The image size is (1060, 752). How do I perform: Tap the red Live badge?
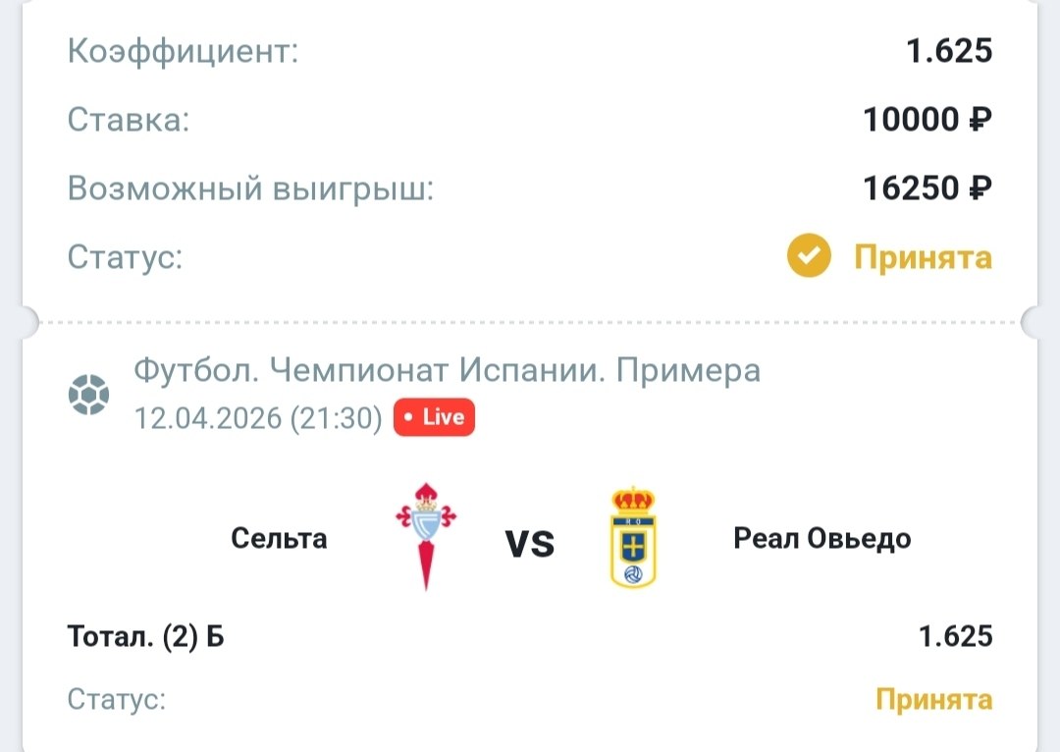[434, 417]
